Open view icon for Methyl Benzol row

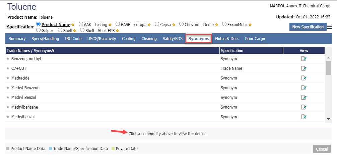pyautogui.click(x=304, y=98)
